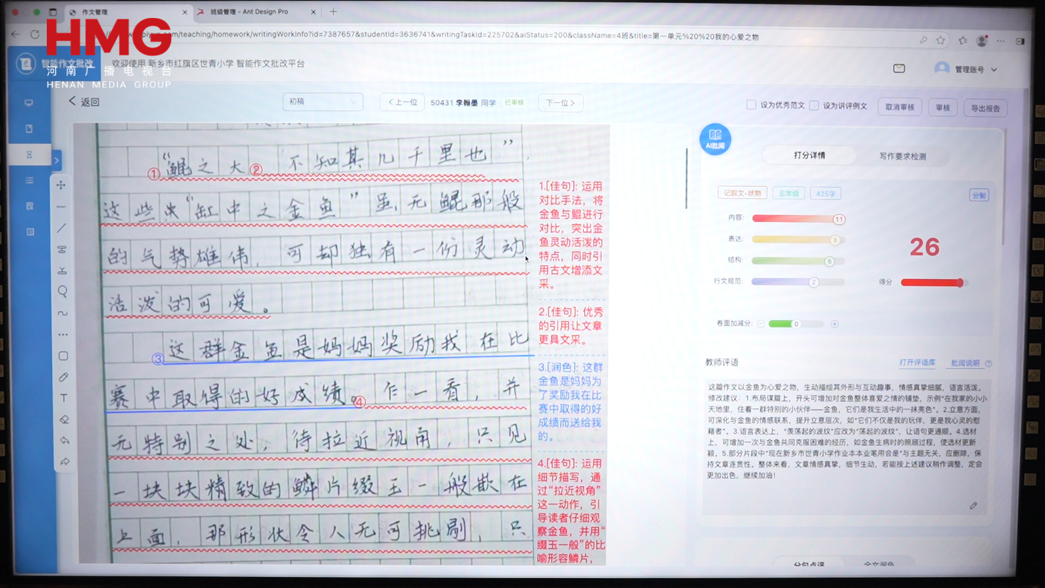
Task: Click the plus stepper for 卷面加减分
Action: pyautogui.click(x=834, y=324)
